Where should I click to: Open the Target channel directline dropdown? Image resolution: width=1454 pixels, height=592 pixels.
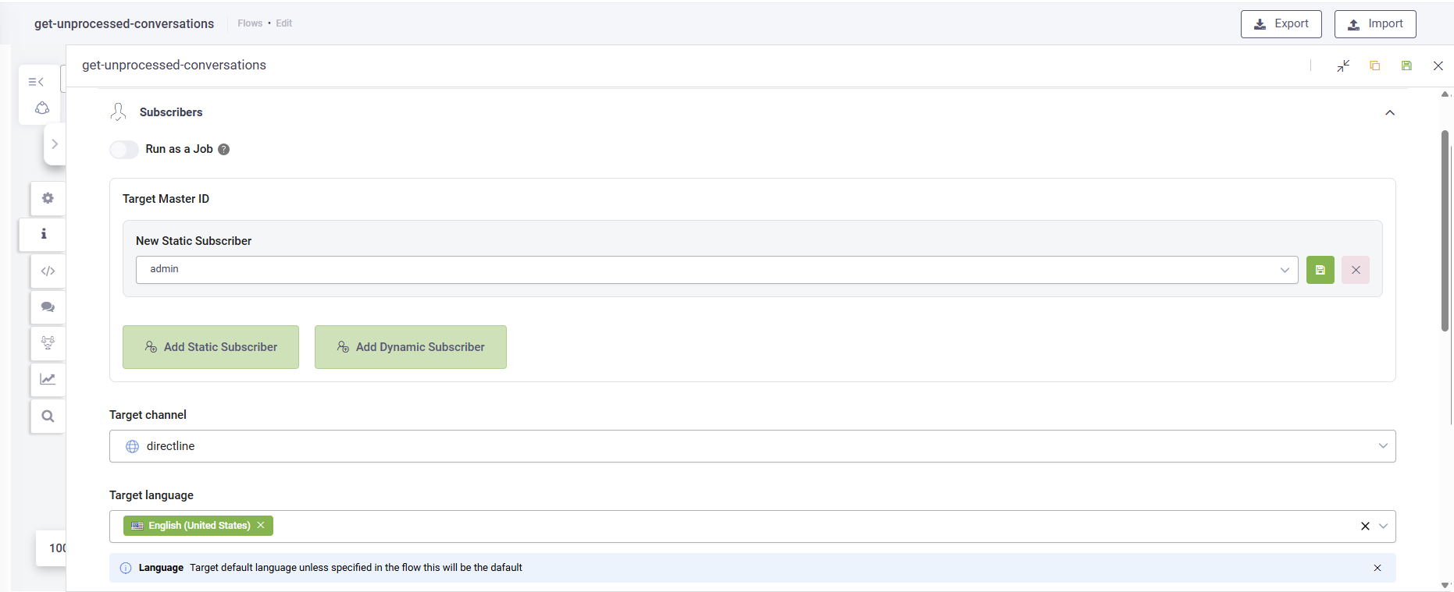coord(752,446)
